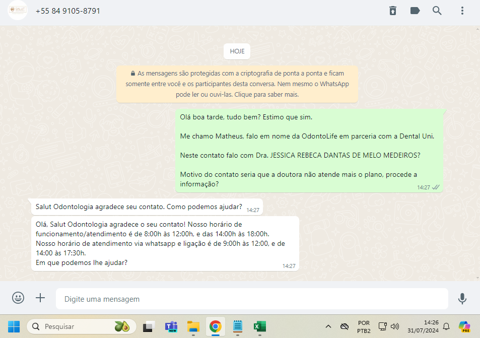Open File Explorer from taskbar
480x338 pixels.
click(193, 327)
